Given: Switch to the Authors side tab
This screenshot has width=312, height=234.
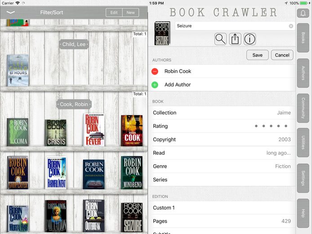Looking at the screenshot, I should click(303, 73).
